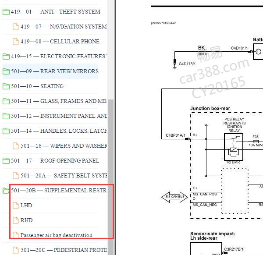Select 501—11 — GLASS, FRAMES entry
Image resolution: width=263 pixels, height=255 pixels.
point(59,101)
